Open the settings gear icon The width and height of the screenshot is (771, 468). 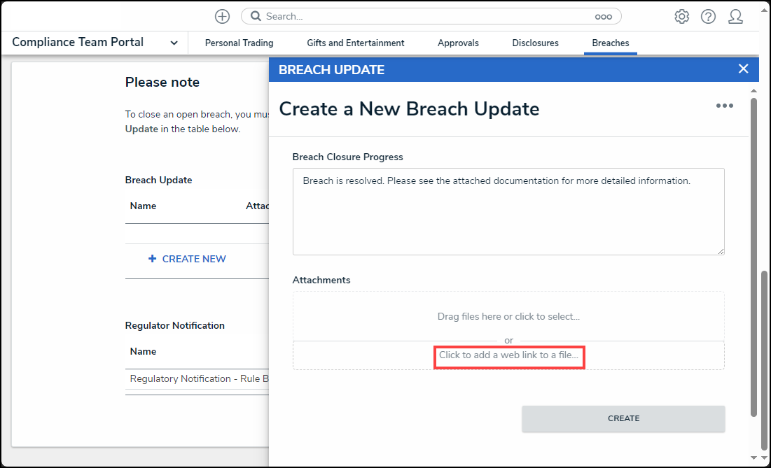[681, 16]
